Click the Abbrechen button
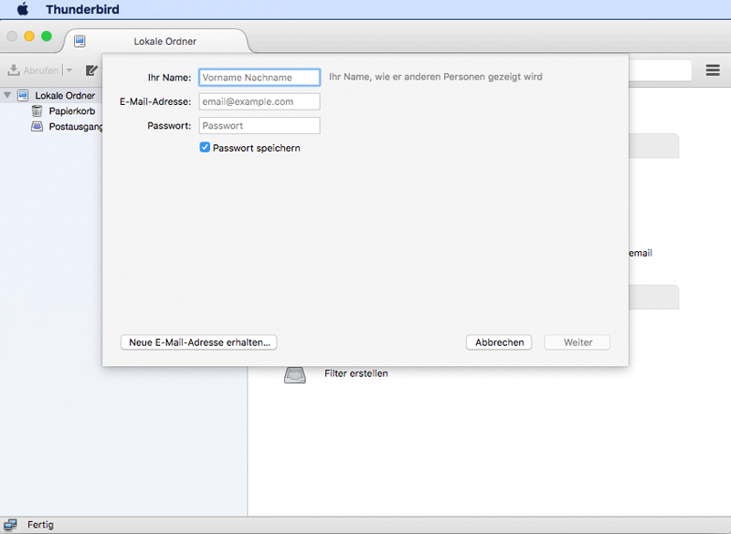Image resolution: width=731 pixels, height=534 pixels. pyautogui.click(x=500, y=342)
